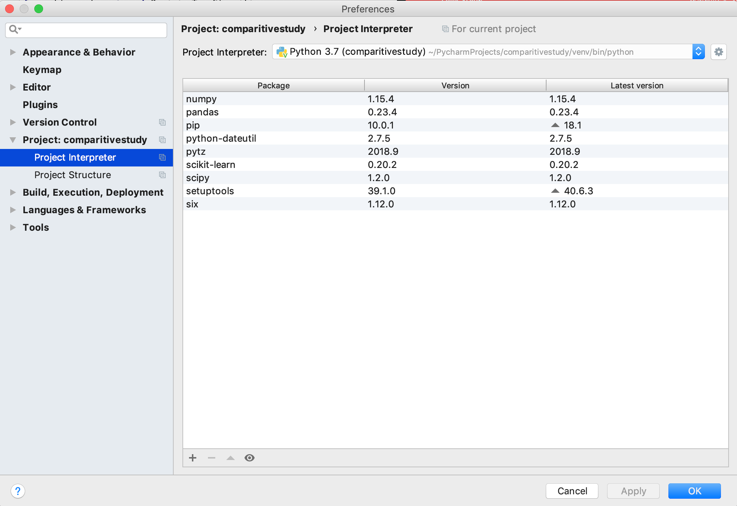Click Build, Execution, Deployment label
Viewport: 737px width, 506px height.
93,192
